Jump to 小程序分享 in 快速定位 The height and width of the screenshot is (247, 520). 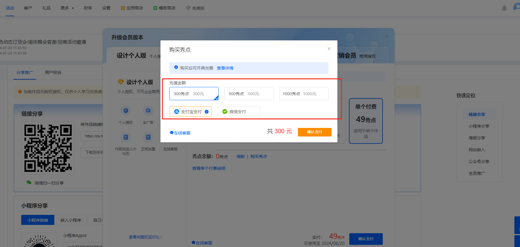pyautogui.click(x=479, y=126)
